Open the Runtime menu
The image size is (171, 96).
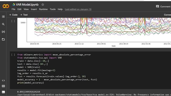(43, 9)
